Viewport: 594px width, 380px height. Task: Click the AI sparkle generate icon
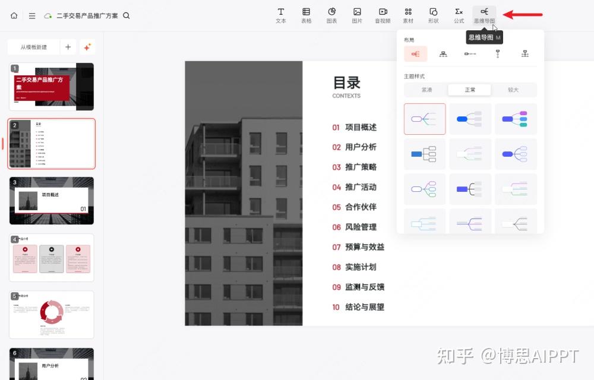pos(87,47)
